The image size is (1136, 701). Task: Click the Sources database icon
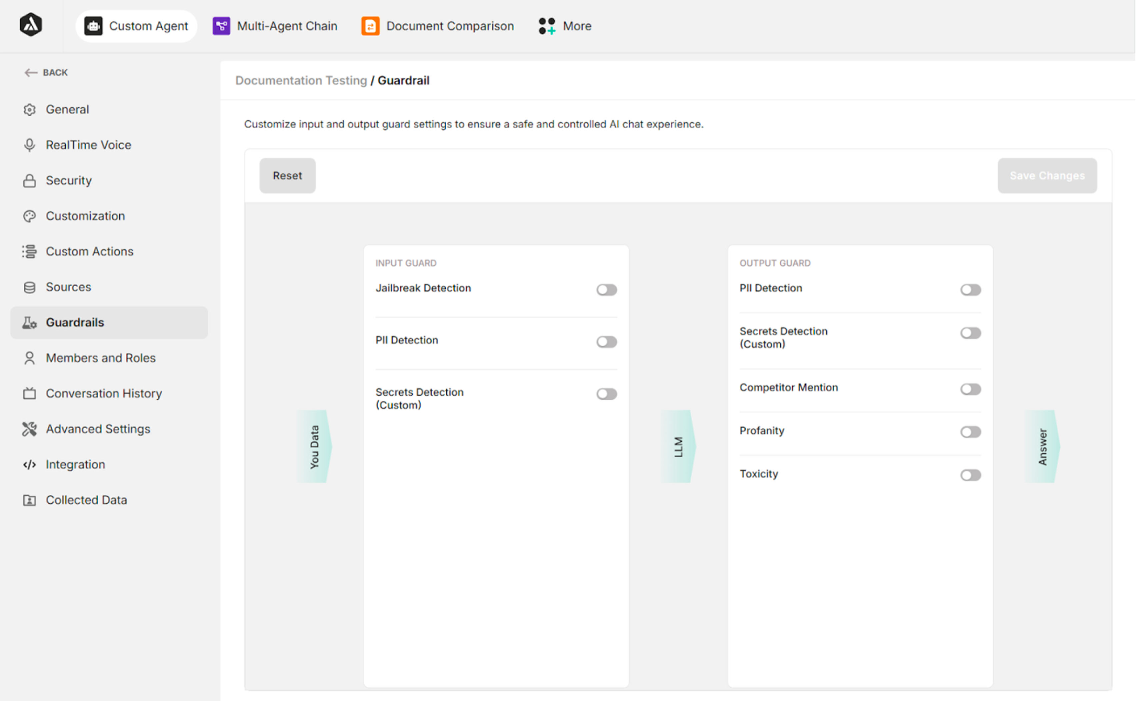click(29, 287)
